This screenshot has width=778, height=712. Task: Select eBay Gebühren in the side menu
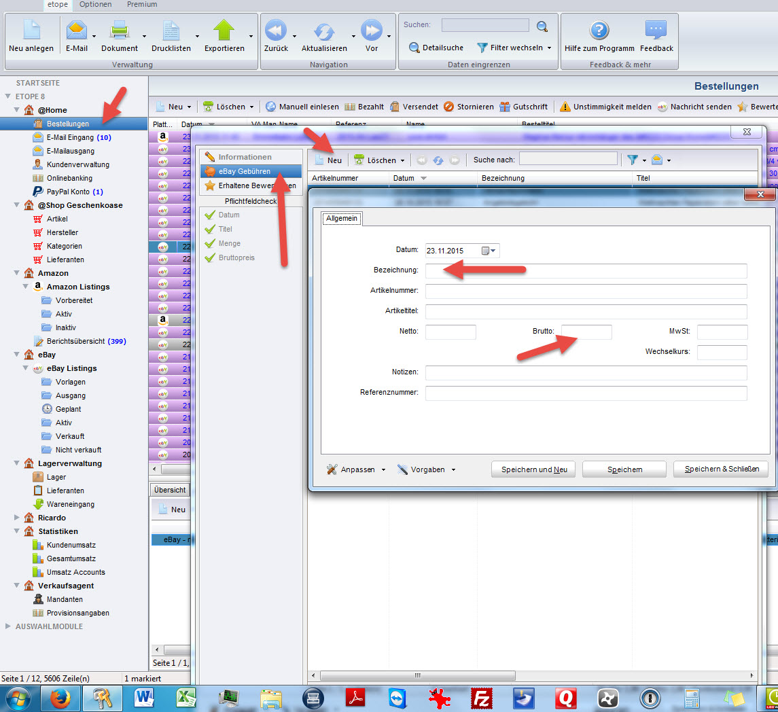(x=251, y=171)
